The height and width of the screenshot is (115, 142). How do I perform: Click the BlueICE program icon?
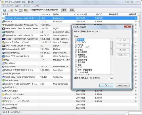pyautogui.click(x=3, y=22)
